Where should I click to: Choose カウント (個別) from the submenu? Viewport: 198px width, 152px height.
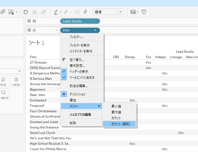(119, 124)
